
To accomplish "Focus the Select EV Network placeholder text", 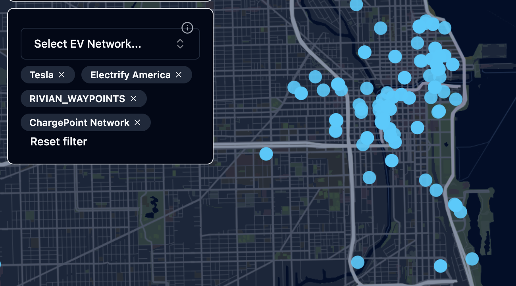I will [x=87, y=44].
